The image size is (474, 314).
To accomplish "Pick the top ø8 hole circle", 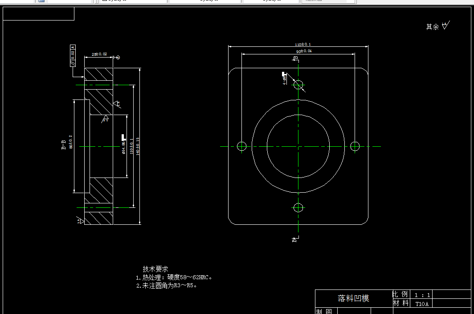I will tap(298, 85).
